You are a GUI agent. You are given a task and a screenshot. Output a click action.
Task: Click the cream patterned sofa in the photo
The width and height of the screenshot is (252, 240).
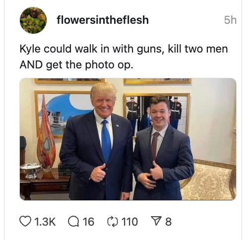click(x=209, y=180)
